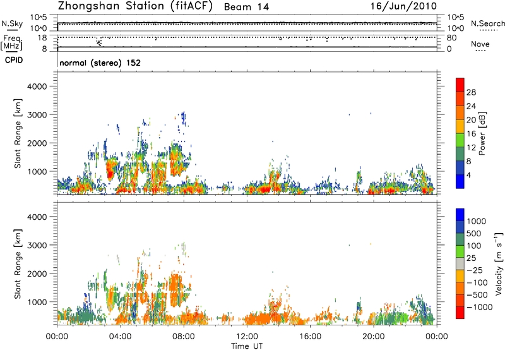Click the "16:00" time tick label
This screenshot has height=350, width=505.
click(310, 337)
